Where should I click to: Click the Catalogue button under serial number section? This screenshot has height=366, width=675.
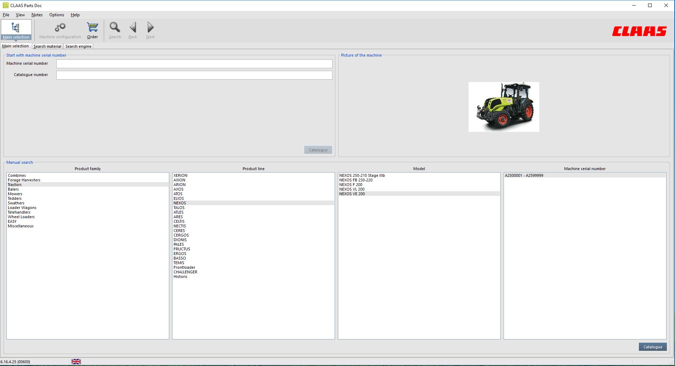click(318, 150)
